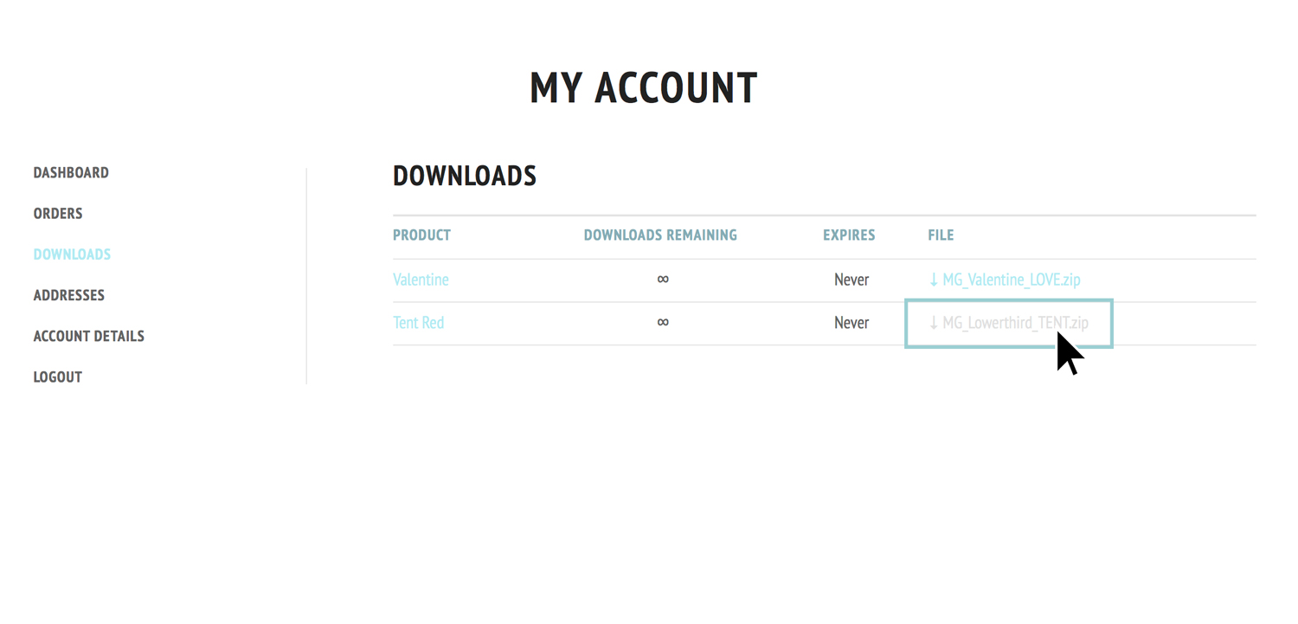Open the Addresses page
Viewport: 1298px width, 624px height.
tap(68, 295)
